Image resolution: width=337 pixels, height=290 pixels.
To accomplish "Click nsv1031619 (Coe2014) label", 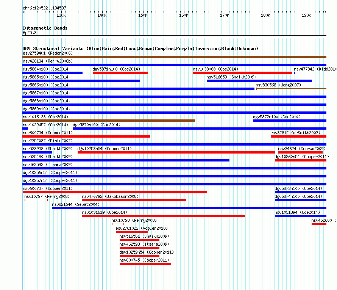I will pos(105,212).
